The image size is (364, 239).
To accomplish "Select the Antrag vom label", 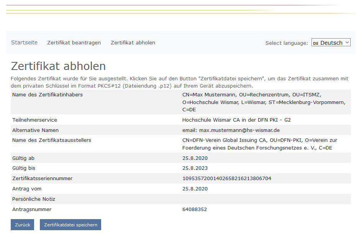I will coord(27,189).
